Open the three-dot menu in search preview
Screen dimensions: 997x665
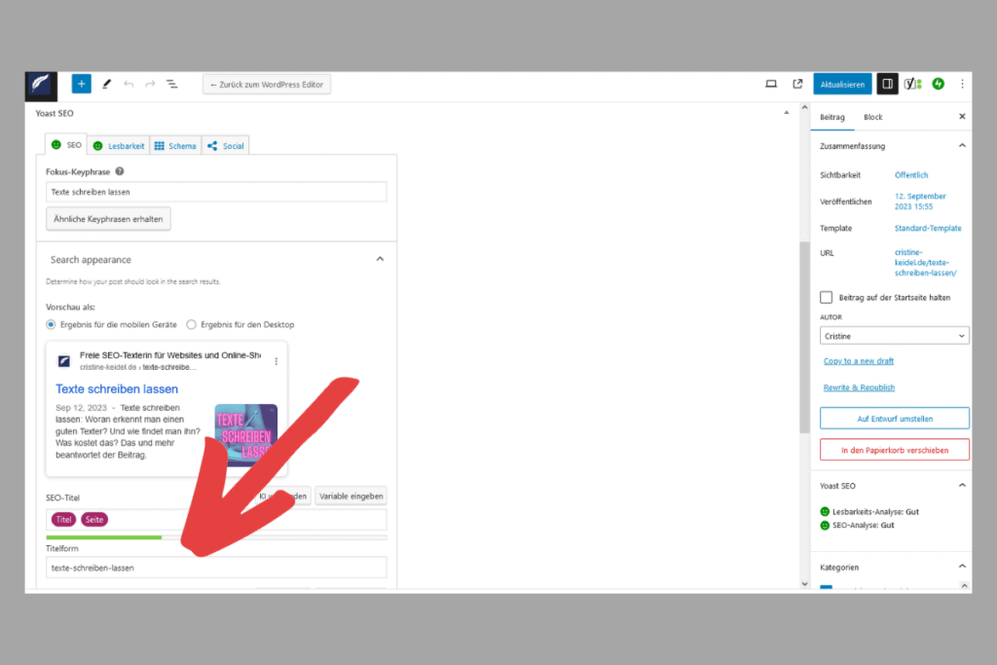pyautogui.click(x=276, y=361)
